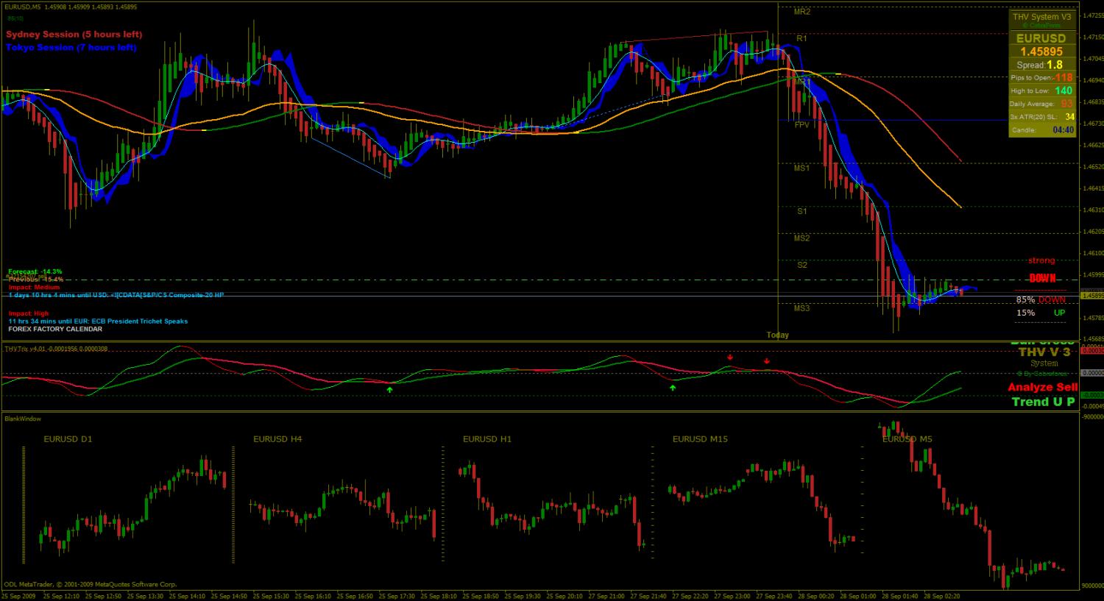Click the 'Impact: Medium' news label
This screenshot has width=1104, height=601.
pos(34,287)
